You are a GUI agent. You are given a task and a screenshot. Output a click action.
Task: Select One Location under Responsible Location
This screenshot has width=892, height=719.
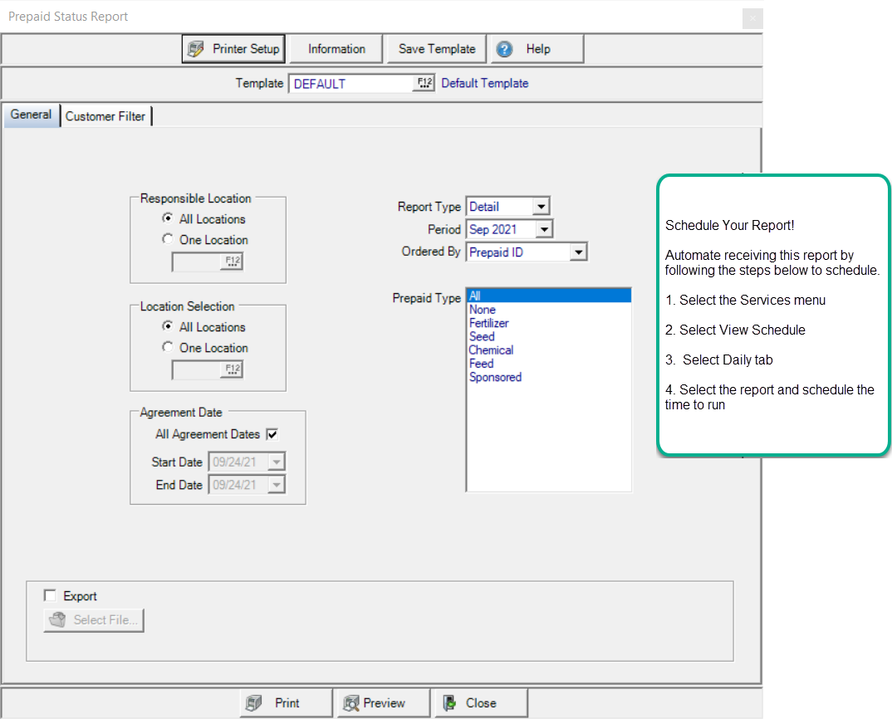click(169, 240)
